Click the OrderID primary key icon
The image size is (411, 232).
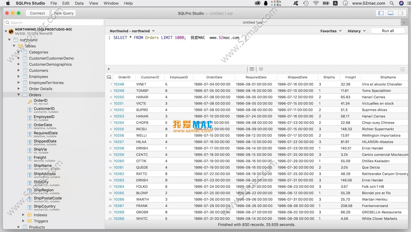pos(30,102)
